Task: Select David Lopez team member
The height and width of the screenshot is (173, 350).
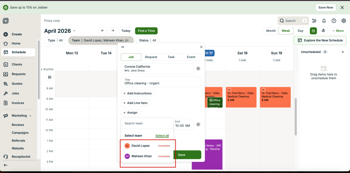Action: point(147,146)
